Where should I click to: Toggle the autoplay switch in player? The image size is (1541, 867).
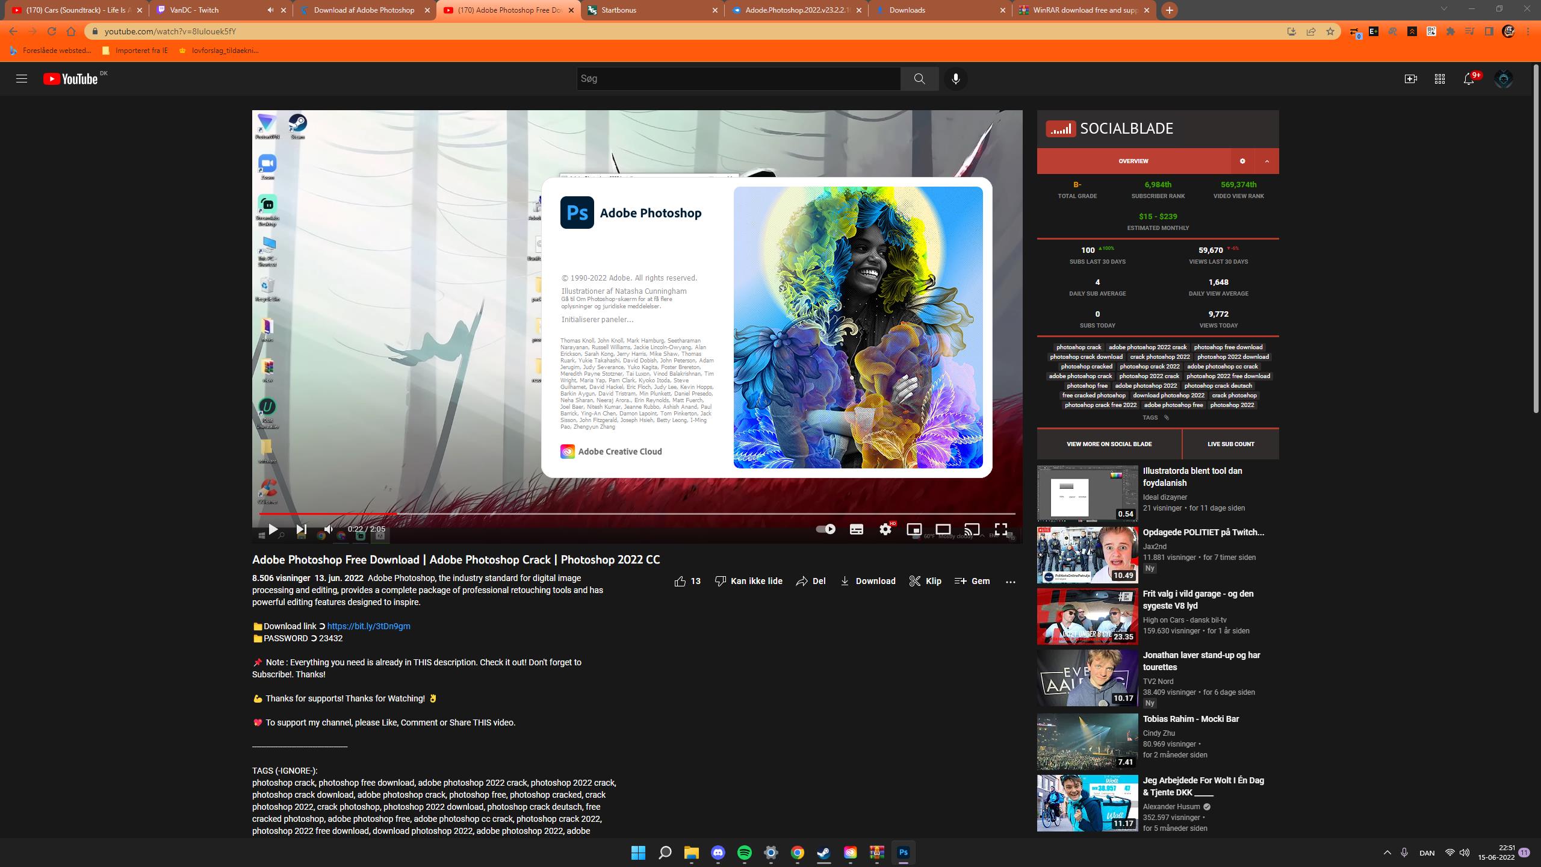tap(825, 529)
